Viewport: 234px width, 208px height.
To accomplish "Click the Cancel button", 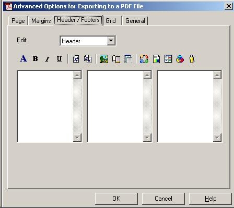I will click(x=163, y=199).
